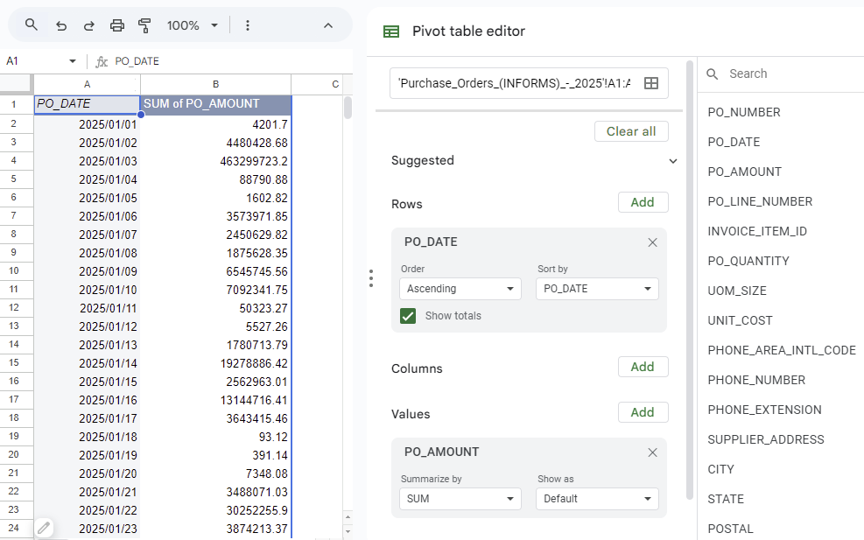Open the zoom level 100% dropdown
The height and width of the screenshot is (540, 864).
[193, 25]
